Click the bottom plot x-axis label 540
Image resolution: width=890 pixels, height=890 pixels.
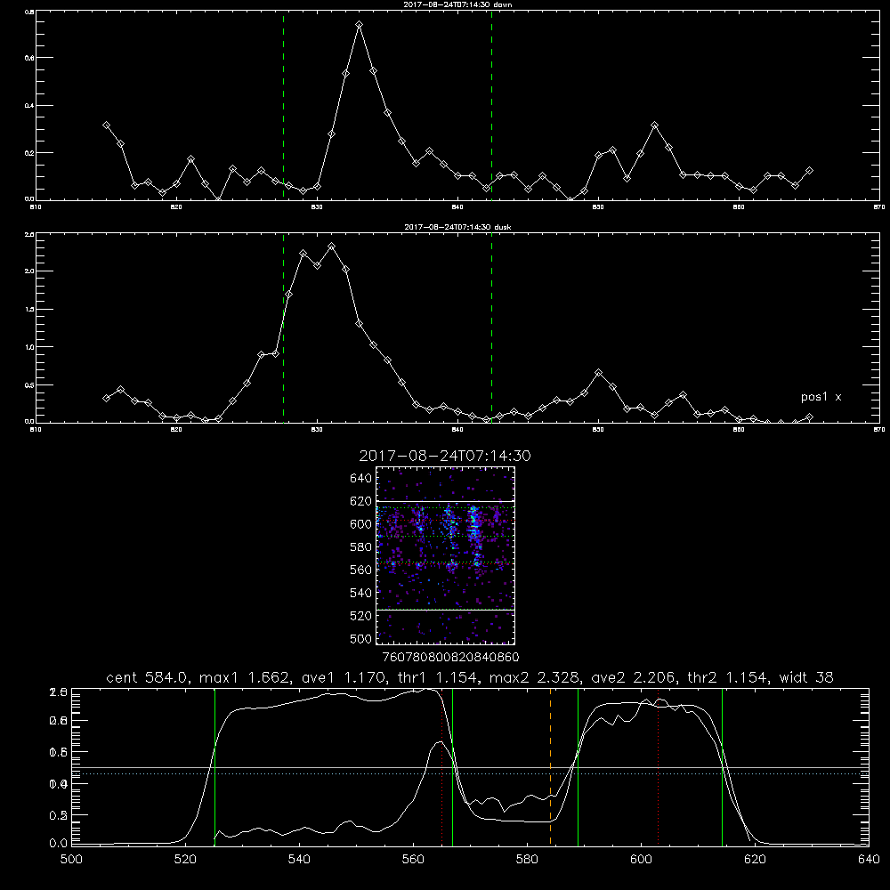(299, 860)
